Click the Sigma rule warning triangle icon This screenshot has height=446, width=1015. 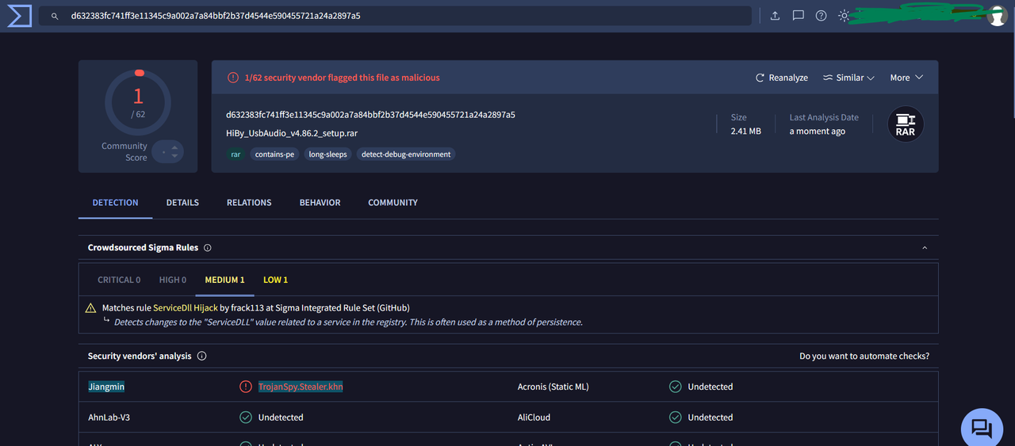tap(91, 308)
